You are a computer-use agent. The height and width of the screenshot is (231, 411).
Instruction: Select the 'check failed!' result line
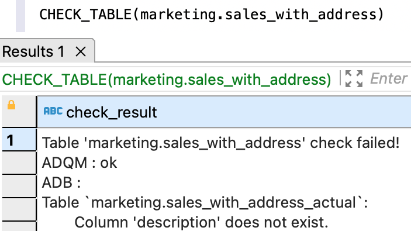(220, 143)
